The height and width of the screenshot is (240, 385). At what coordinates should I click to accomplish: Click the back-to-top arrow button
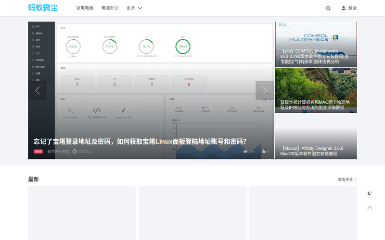(x=370, y=208)
